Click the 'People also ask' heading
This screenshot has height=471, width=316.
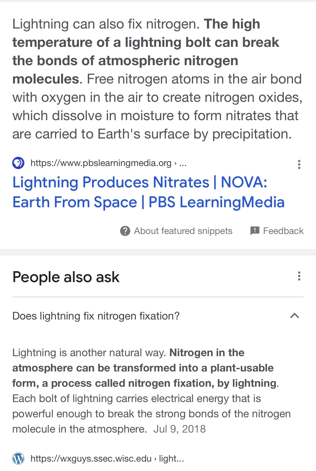pyautogui.click(x=66, y=277)
